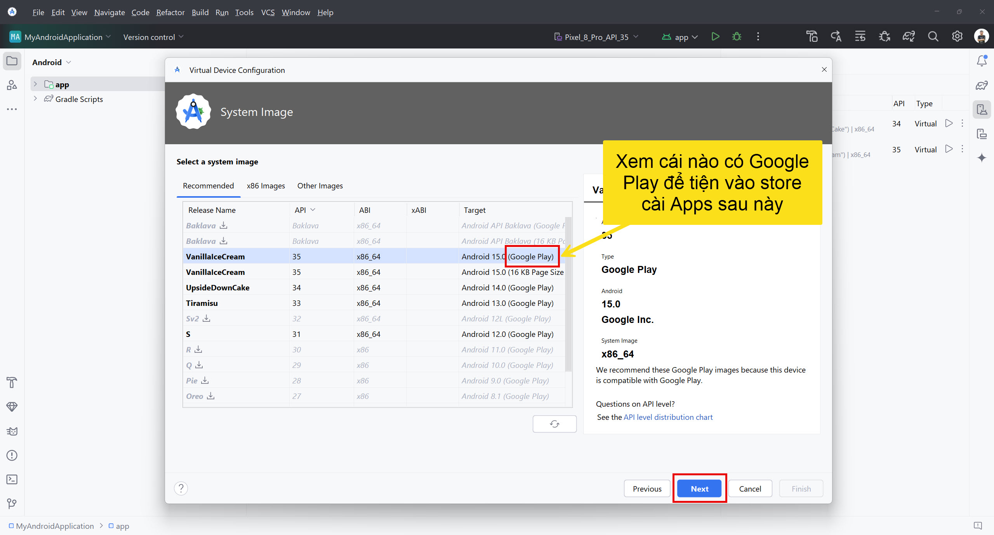
Task: Click the help question mark button
Action: [x=181, y=488]
